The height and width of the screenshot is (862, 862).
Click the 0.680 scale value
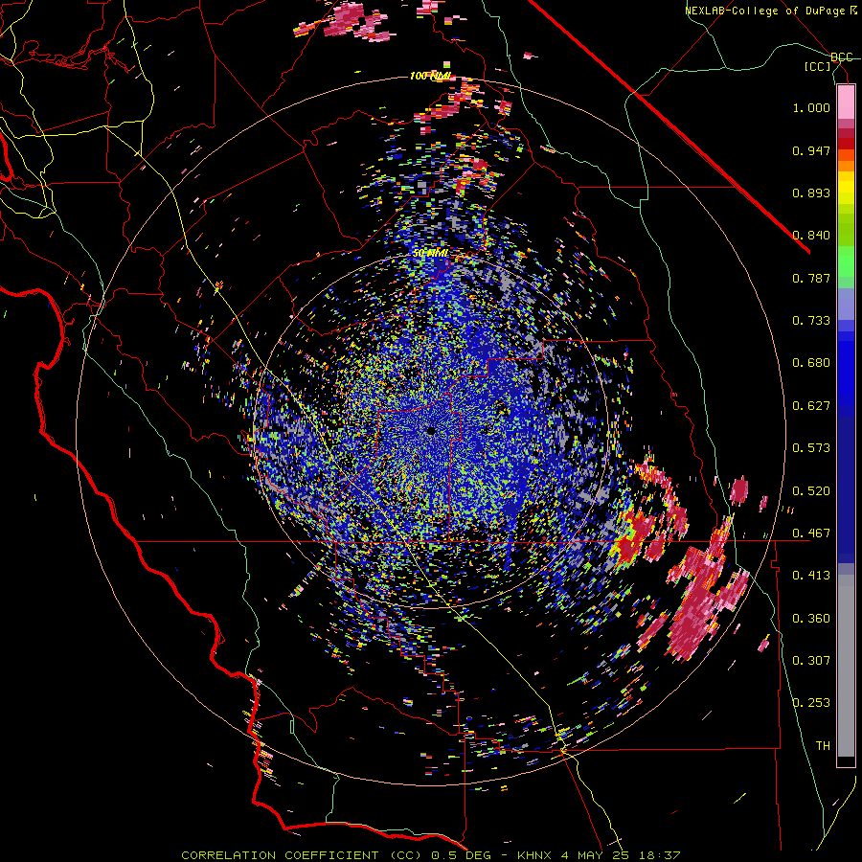click(x=811, y=363)
